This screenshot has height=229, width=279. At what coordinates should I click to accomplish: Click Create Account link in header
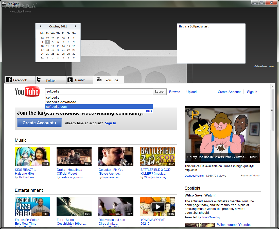[229, 92]
